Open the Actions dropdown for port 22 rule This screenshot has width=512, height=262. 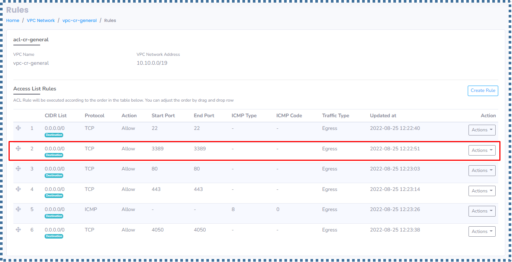[482, 130]
